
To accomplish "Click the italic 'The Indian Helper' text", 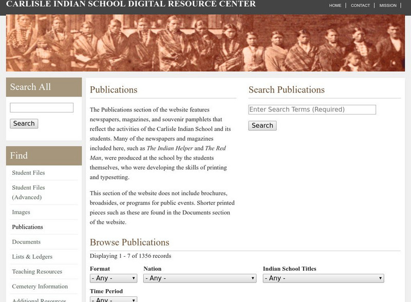I will 170,148.
